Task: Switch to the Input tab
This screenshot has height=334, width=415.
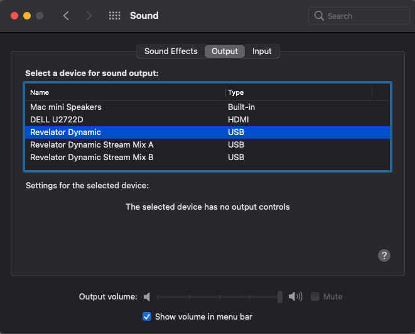Action: coord(262,51)
